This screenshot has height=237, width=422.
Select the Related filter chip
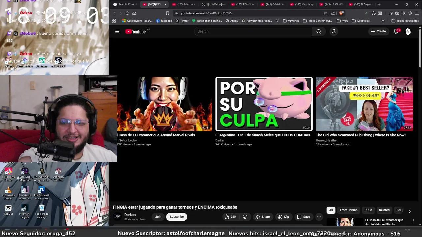pyautogui.click(x=384, y=210)
